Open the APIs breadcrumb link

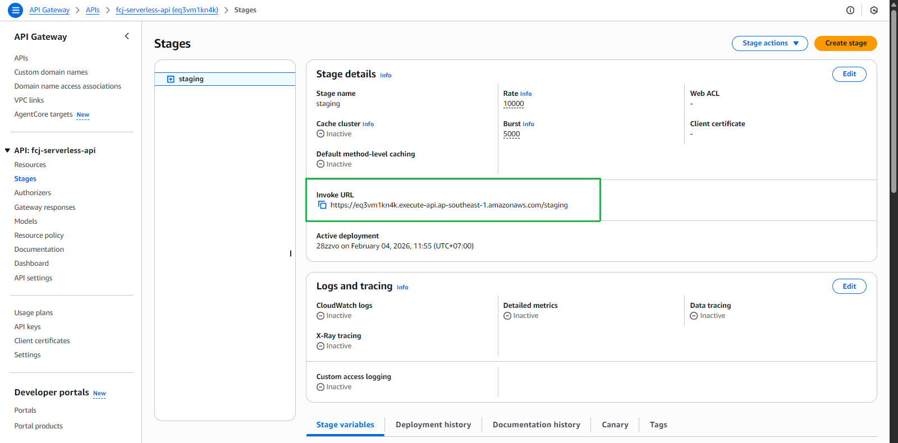coord(93,10)
